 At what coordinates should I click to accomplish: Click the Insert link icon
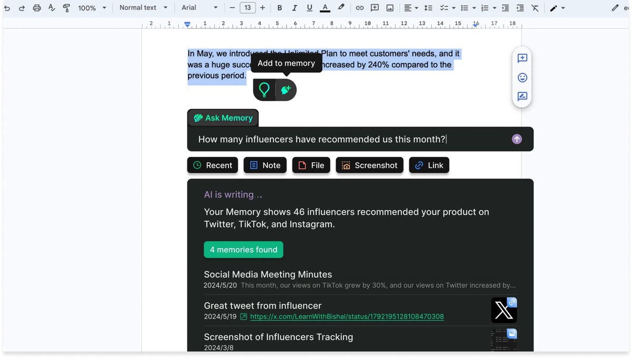coord(360,7)
